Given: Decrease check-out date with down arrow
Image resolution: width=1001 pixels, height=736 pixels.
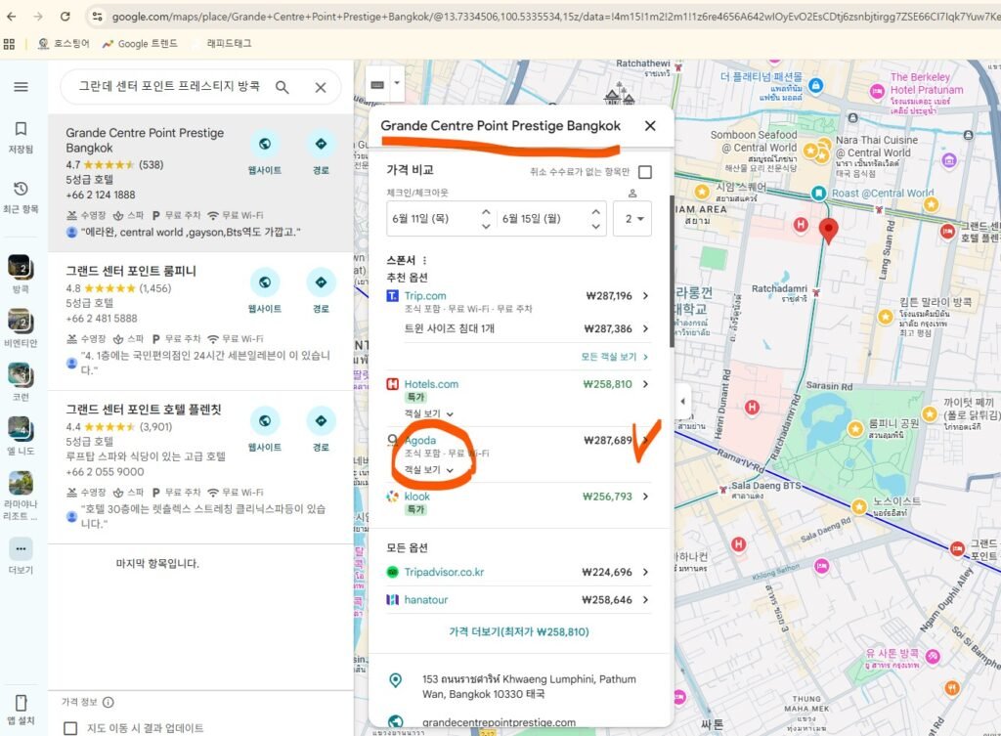Looking at the screenshot, I should pos(595,226).
